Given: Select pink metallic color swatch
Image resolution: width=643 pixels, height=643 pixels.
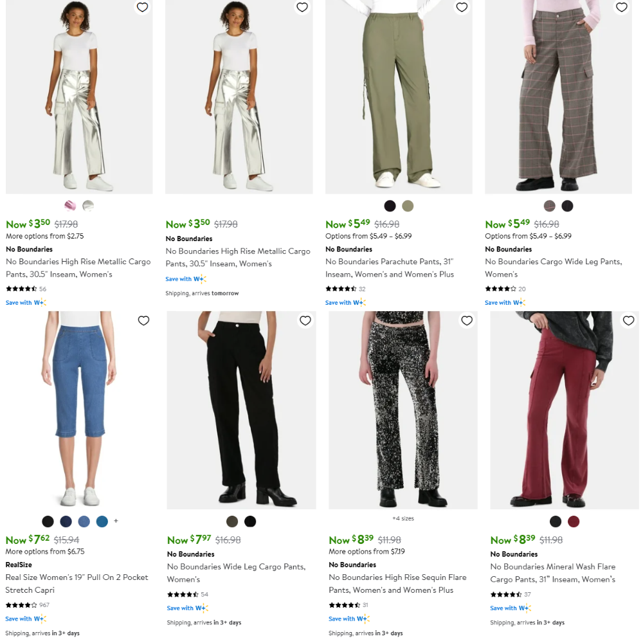Looking at the screenshot, I should coord(70,206).
